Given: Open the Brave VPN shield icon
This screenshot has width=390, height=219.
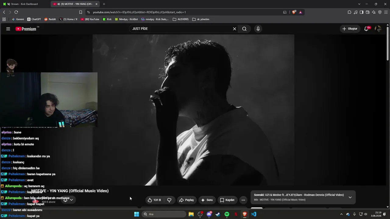Looking at the screenshot, I should pyautogui.click(x=380, y=12).
